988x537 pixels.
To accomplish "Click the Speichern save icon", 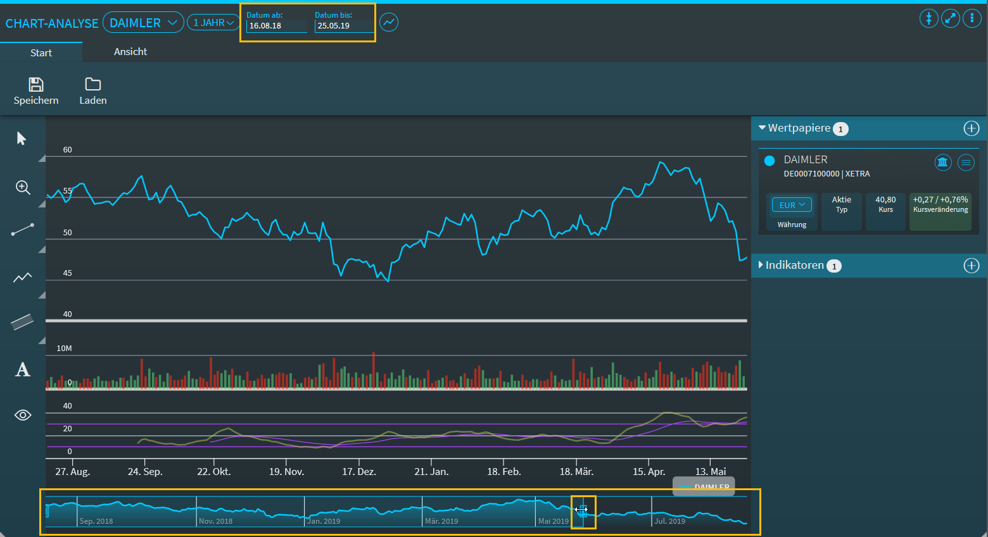I will pos(36,85).
